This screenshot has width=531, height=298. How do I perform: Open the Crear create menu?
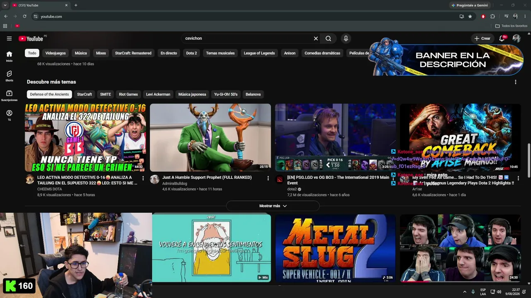click(x=482, y=38)
